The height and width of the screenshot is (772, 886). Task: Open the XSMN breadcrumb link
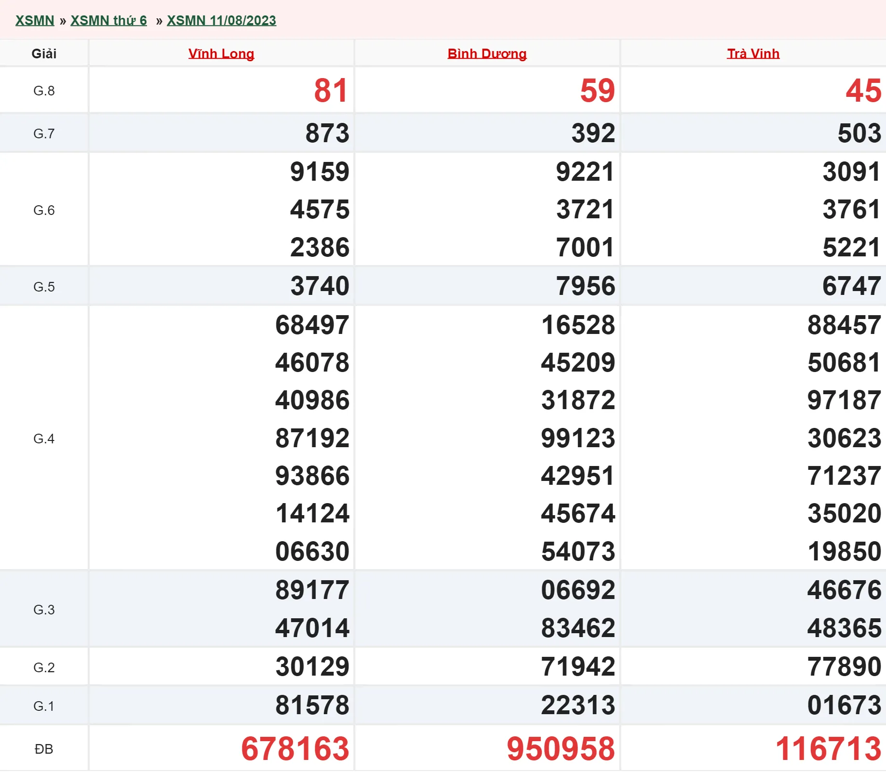tap(35, 21)
